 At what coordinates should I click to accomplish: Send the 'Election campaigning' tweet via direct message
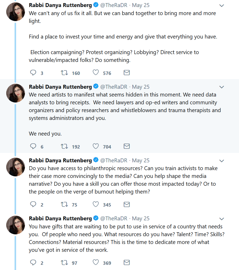click(127, 73)
